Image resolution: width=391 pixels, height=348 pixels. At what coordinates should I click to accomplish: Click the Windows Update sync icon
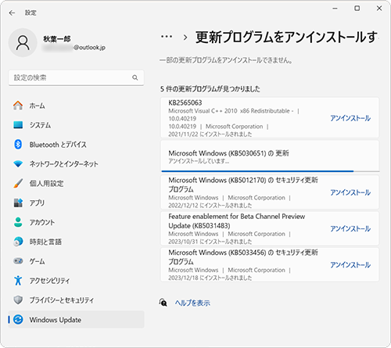pos(18,320)
